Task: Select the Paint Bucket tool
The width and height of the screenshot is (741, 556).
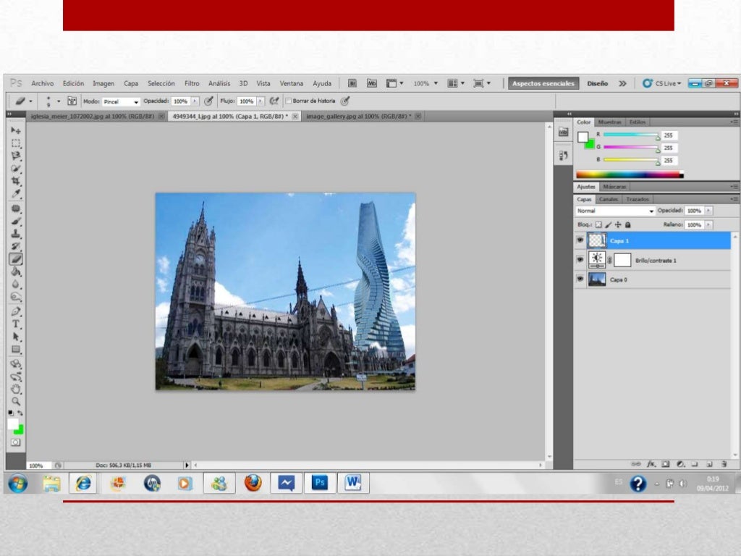Action: click(x=16, y=272)
